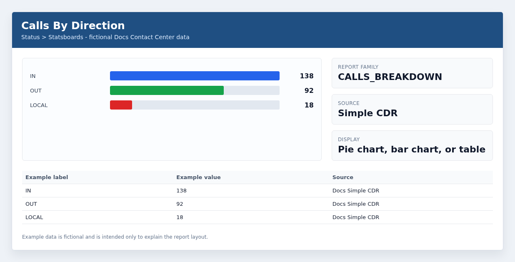Click the Status > Statsboards breadcrumb text
Screen dimensions: 515x262
point(52,37)
